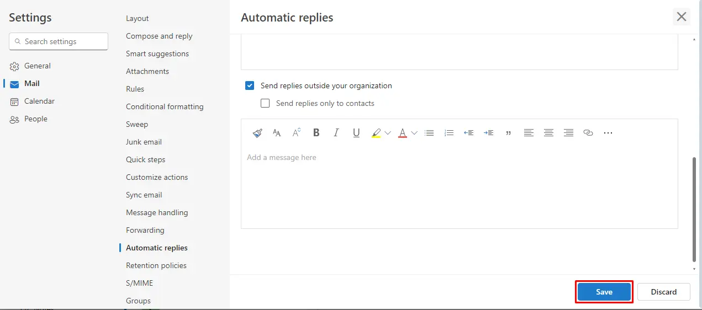
Task: Open the font size icon
Action: 277,133
